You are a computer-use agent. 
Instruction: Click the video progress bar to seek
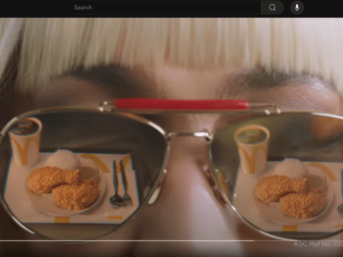[171, 241]
